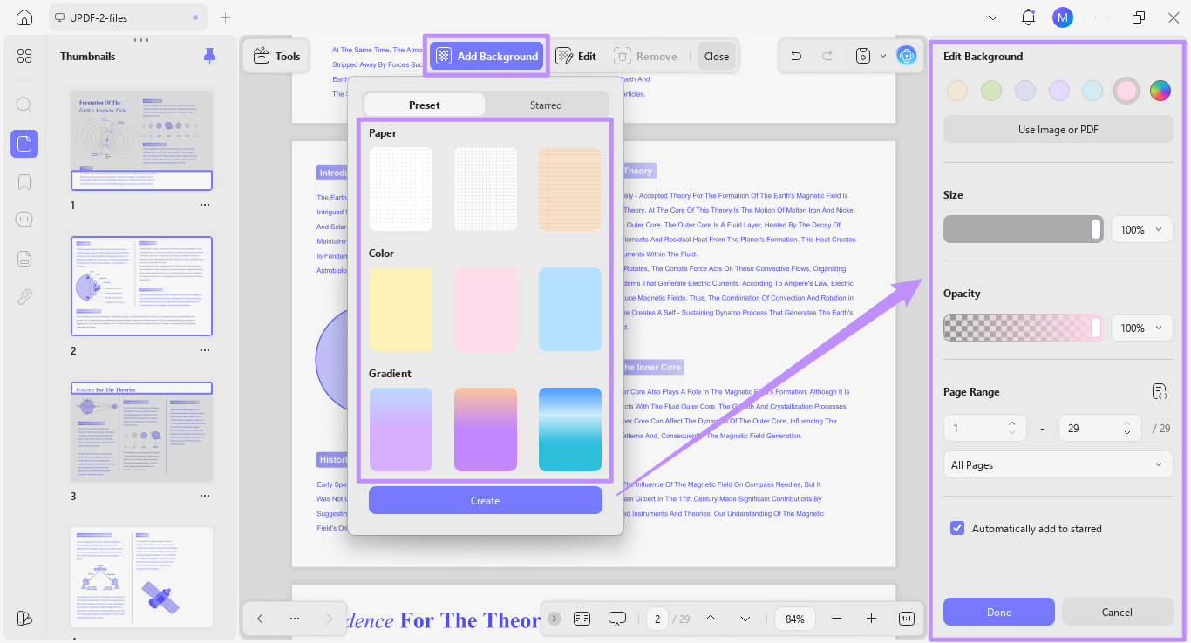Open more options for thumbnail page 1

[205, 205]
